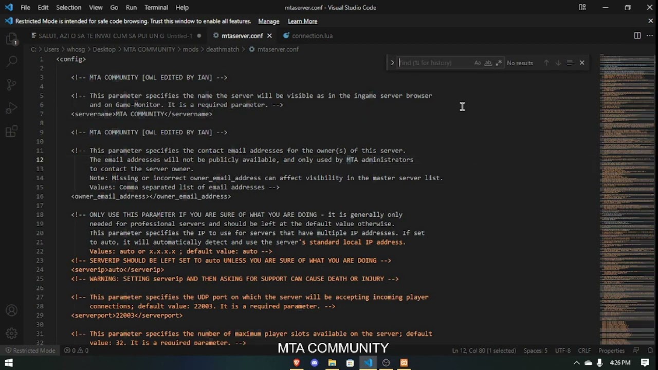Click the split editor right icon

click(637, 35)
